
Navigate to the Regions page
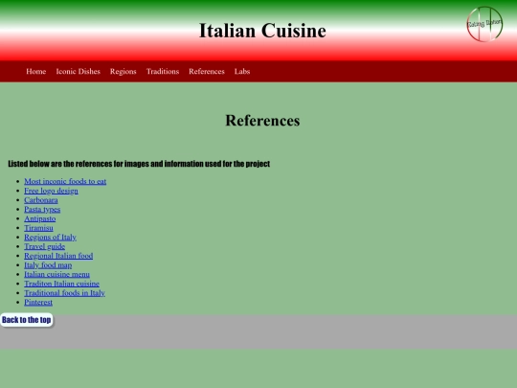tap(123, 72)
